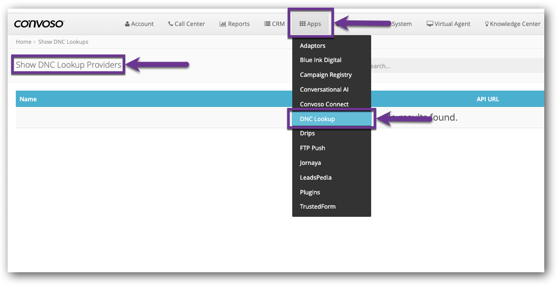Select DNC Lookup menu item
Viewport: 557px width, 285px height.
click(x=331, y=119)
